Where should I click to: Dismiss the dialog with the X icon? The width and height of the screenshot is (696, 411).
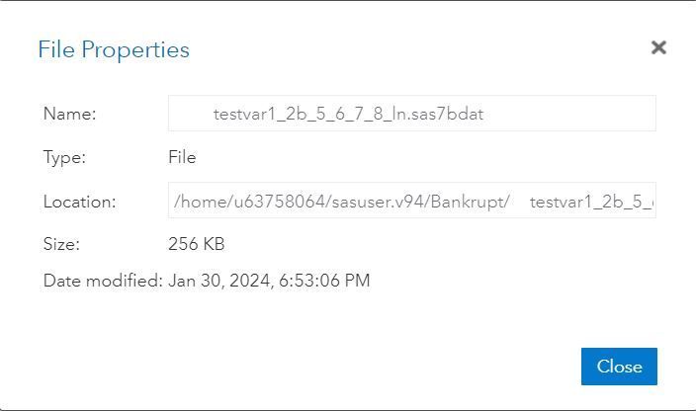[x=658, y=47]
